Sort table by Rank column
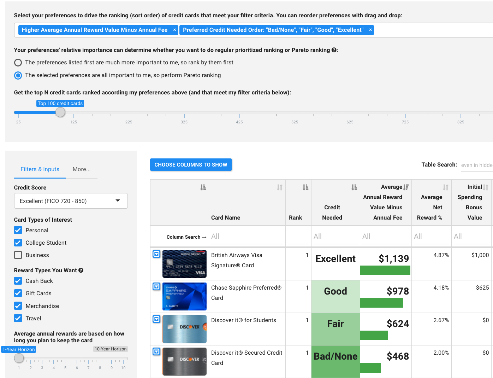 tap(305, 187)
